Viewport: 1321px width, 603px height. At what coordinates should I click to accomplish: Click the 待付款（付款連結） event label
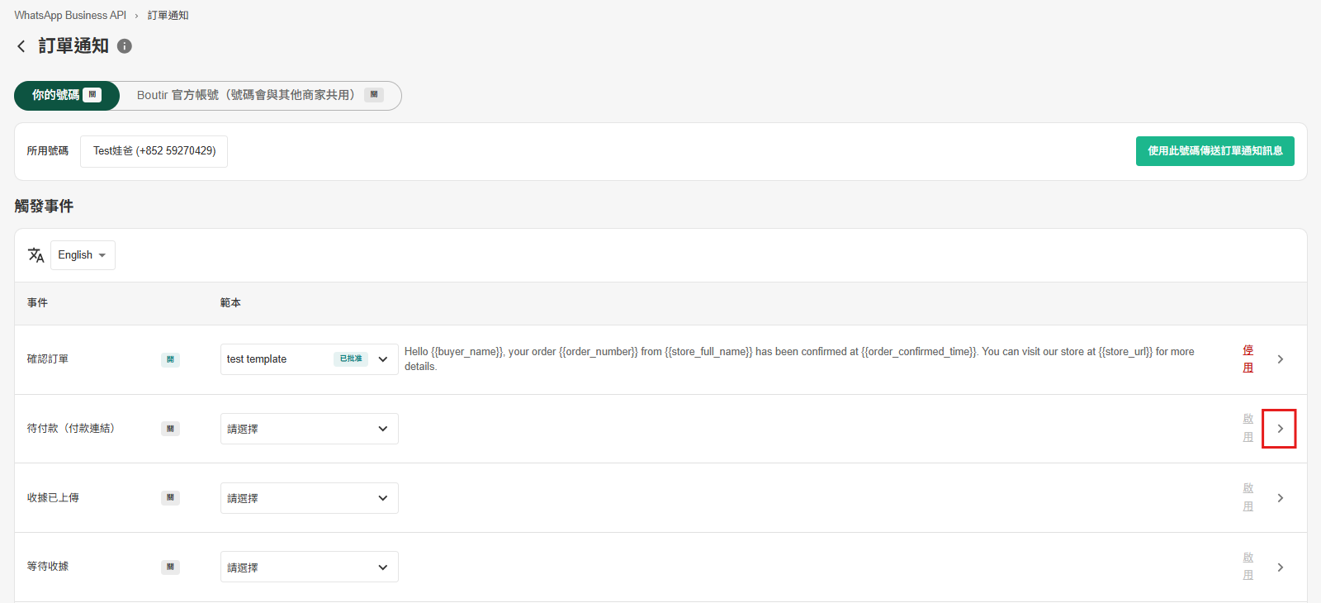(73, 429)
